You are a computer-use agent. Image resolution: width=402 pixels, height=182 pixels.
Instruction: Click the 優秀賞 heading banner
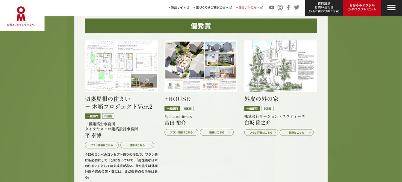tap(201, 25)
